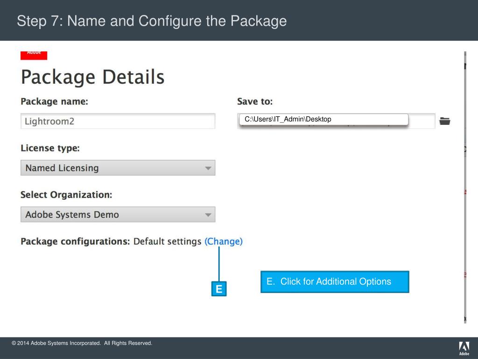Image resolution: width=478 pixels, height=359 pixels.
Task: Click the 'Click for Additional Options' callout
Action: click(334, 282)
